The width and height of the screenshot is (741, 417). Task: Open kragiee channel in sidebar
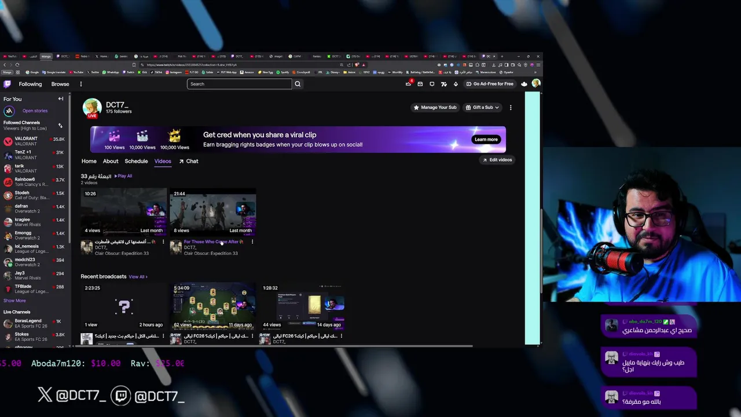pos(34,222)
